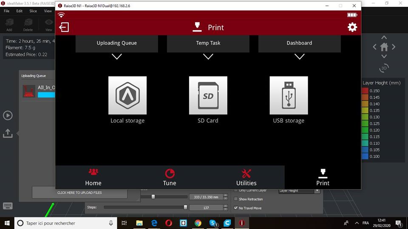408x229 pixels.
Task: Open the Edit menu in ideaMaker
Action: click(x=19, y=11)
